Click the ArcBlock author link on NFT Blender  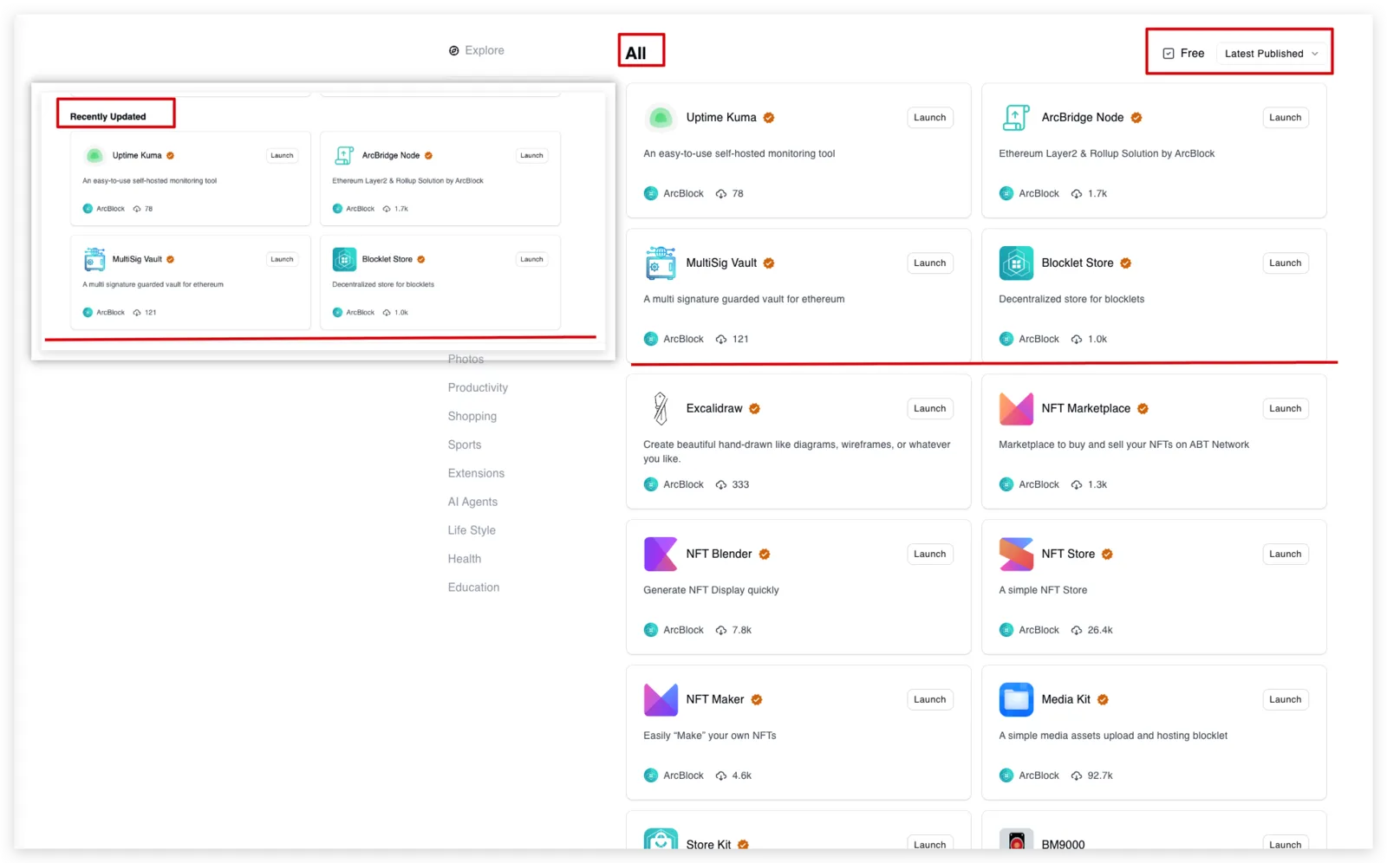point(683,630)
